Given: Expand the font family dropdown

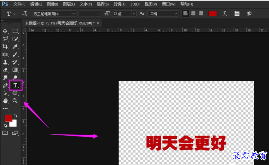Looking at the screenshot, I should pos(73,14).
